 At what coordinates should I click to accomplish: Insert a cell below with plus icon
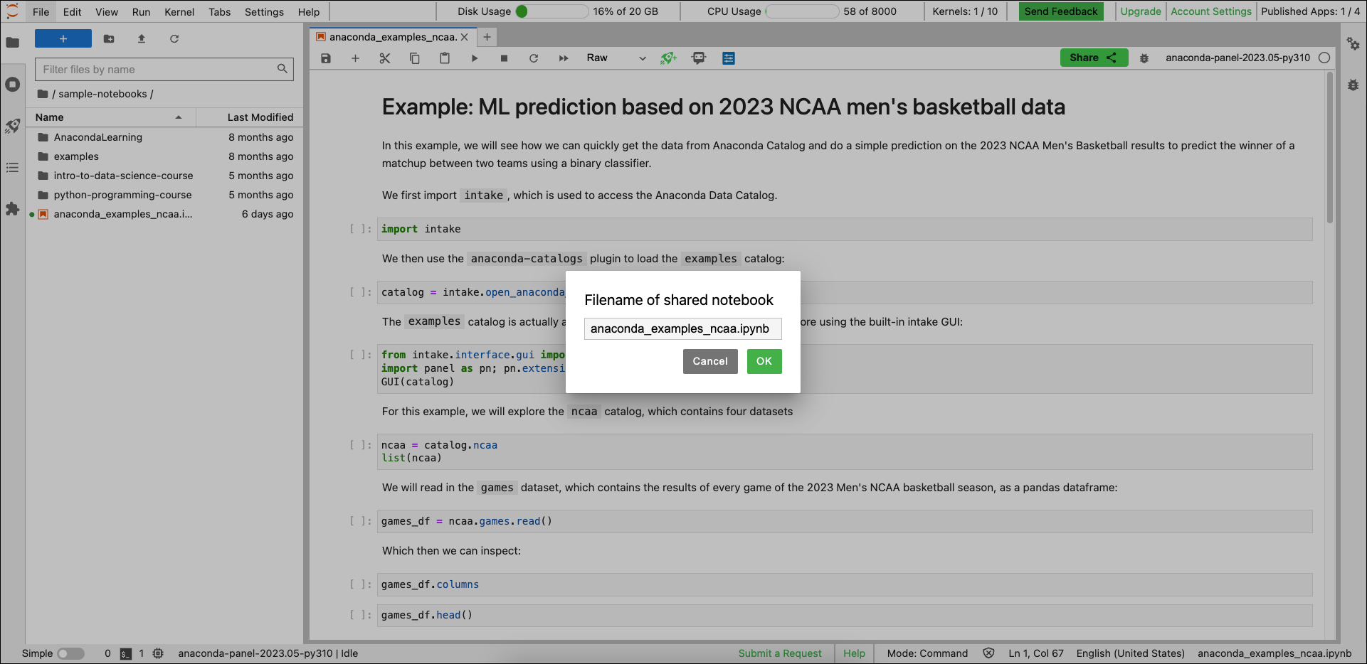tap(355, 58)
